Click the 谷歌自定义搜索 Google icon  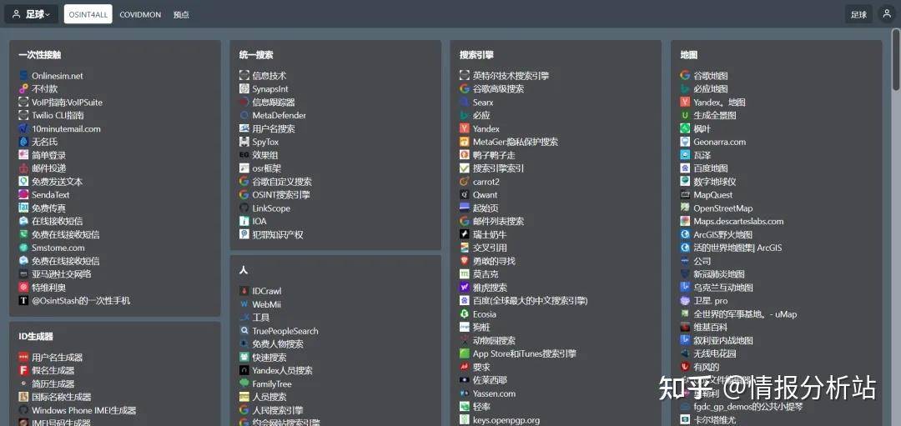[x=244, y=182]
